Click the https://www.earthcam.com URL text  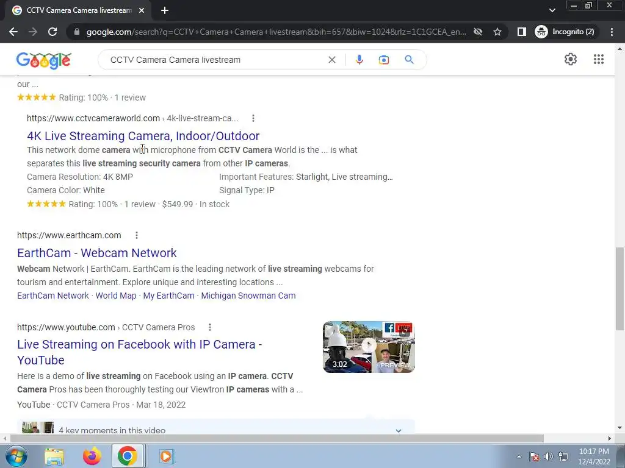point(69,235)
